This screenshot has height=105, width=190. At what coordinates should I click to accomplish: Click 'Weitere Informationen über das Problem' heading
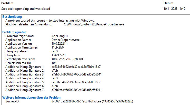click(32, 98)
